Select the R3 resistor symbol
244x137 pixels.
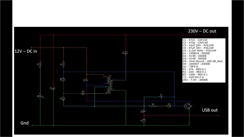coord(40,64)
